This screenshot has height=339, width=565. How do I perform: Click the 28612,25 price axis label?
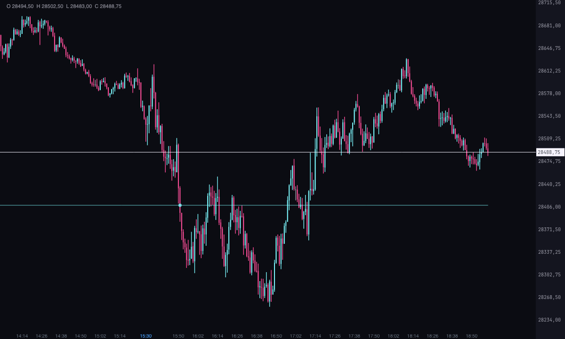click(x=549, y=71)
